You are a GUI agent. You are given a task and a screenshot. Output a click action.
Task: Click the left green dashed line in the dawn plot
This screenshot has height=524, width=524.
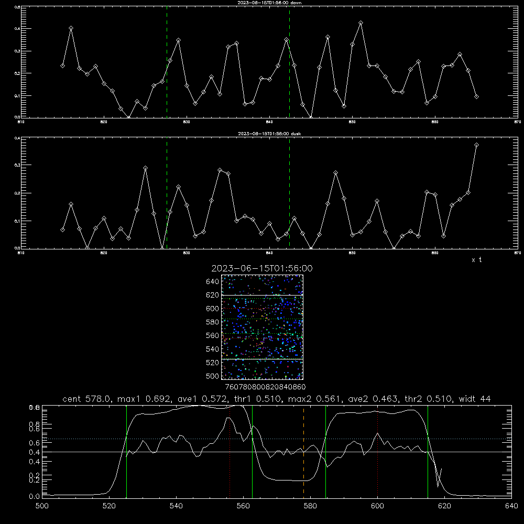[x=167, y=62]
